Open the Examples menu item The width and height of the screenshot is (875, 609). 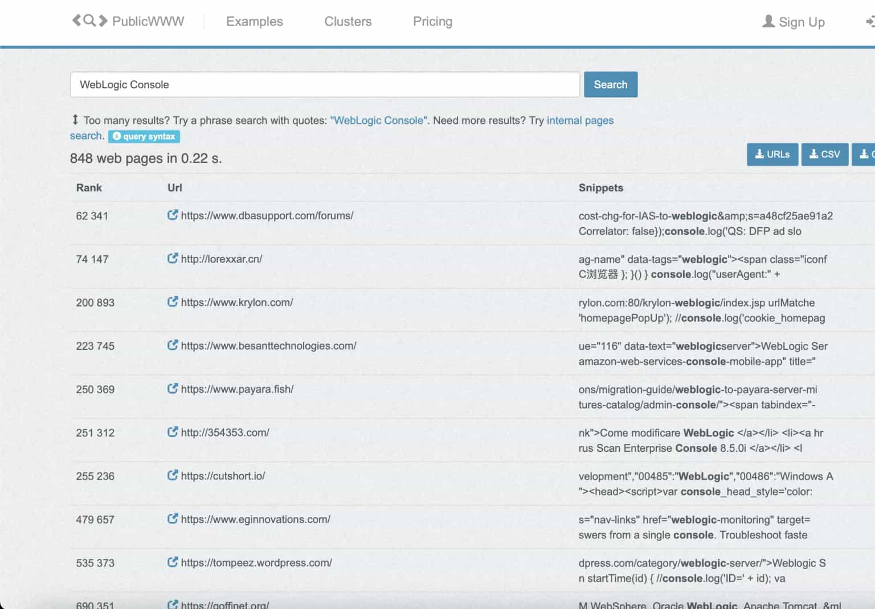(x=254, y=21)
